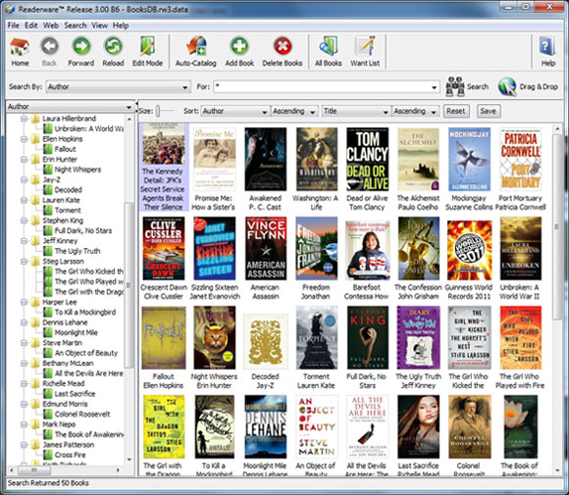This screenshot has width=569, height=495.
Task: Open the File menu
Action: click(x=14, y=25)
